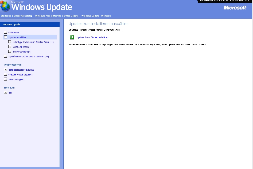The height and width of the screenshot is (169, 253).
Task: Open Support in the top black bar
Action: pos(217,1)
